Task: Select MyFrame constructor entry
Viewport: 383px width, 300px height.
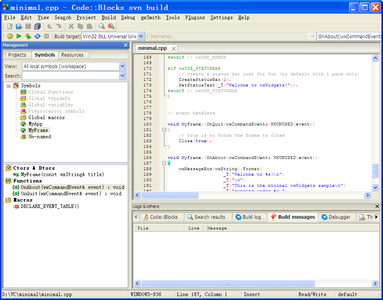Action: tap(62, 175)
